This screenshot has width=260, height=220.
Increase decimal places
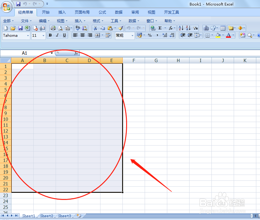point(165,35)
